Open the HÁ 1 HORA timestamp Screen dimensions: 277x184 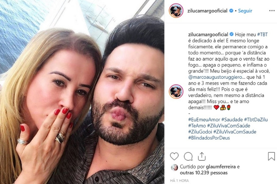179,181
